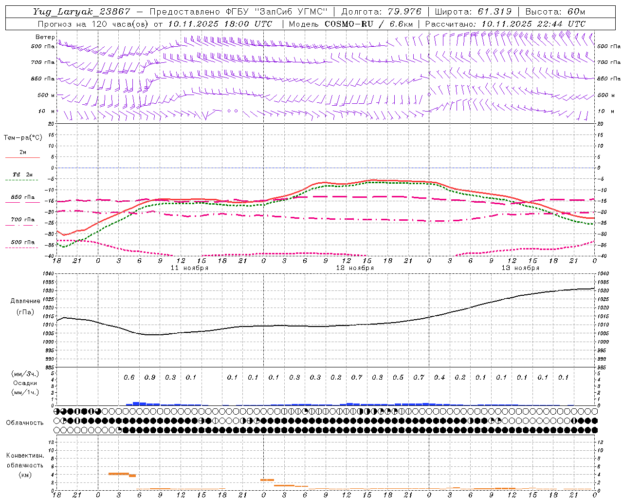Viewport: 623px width, 499px height.
Task: Click the "(км)" convective height unit
Action: [25, 475]
